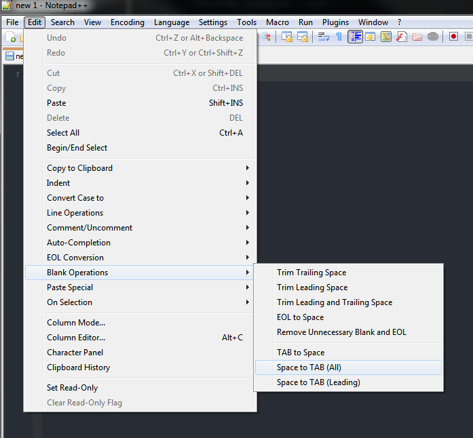Expand the On Selection submenu
Image resolution: width=473 pixels, height=438 pixels.
140,302
